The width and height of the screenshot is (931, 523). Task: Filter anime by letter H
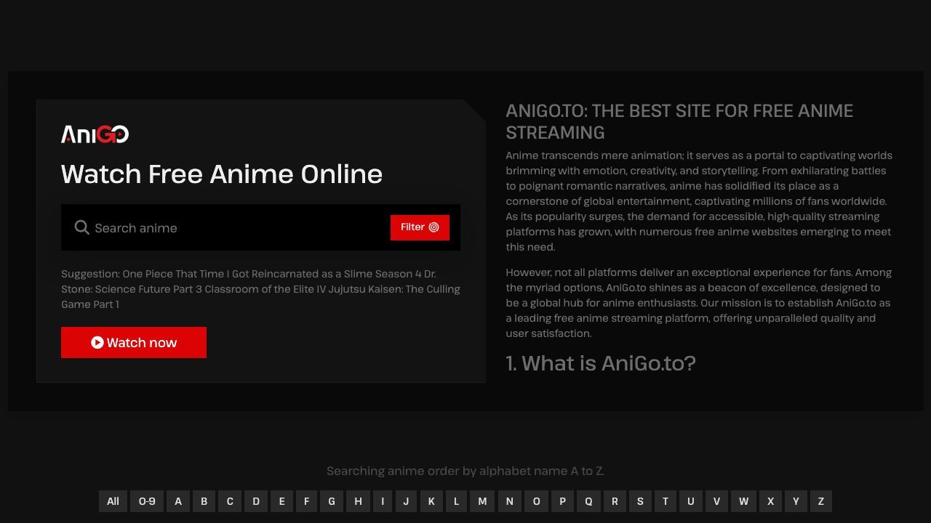coord(358,501)
